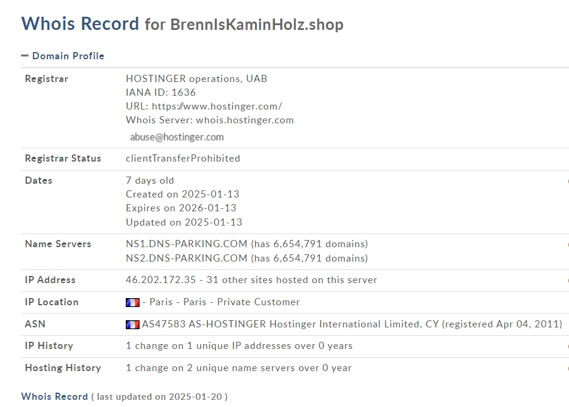Viewport: 569px width, 407px height.
Task: Click the Expires on 2026-01-13 date
Action: point(181,208)
